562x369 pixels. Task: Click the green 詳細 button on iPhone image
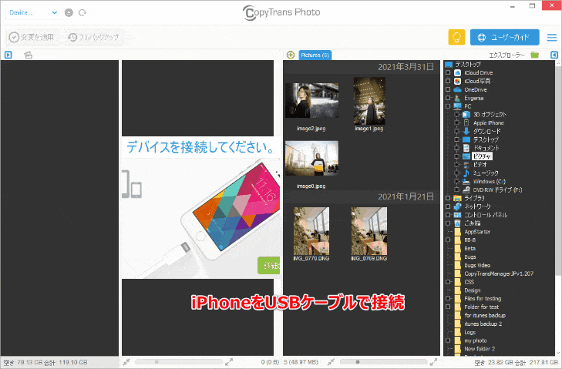pyautogui.click(x=269, y=266)
